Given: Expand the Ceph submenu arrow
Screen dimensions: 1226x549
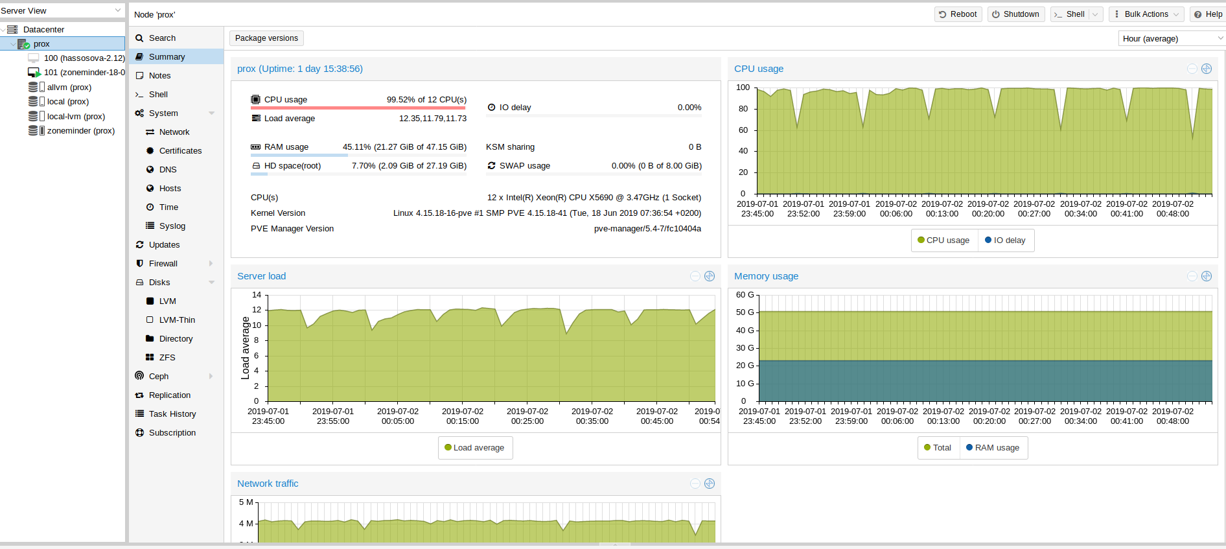Looking at the screenshot, I should (211, 377).
